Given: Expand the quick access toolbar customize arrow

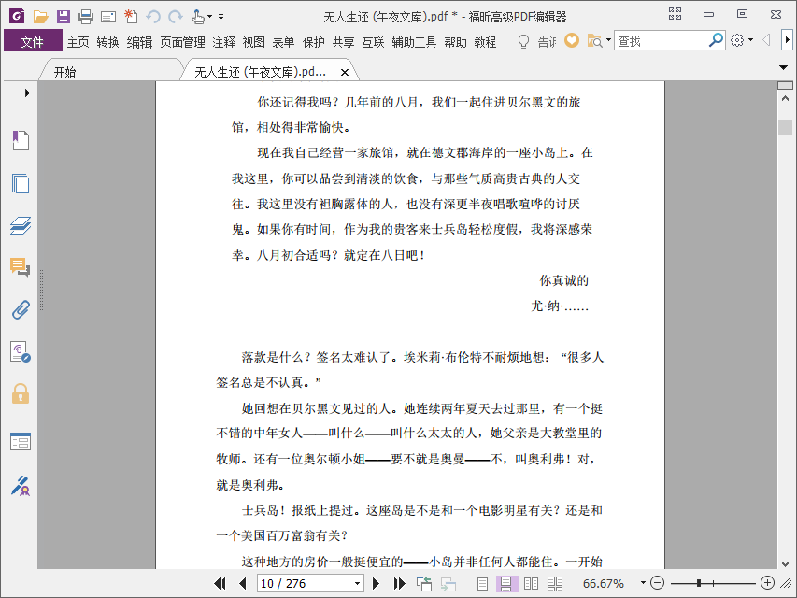Looking at the screenshot, I should (x=221, y=17).
